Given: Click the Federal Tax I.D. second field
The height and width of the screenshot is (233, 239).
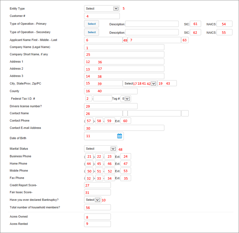Looking at the screenshot, I should 103,99.
